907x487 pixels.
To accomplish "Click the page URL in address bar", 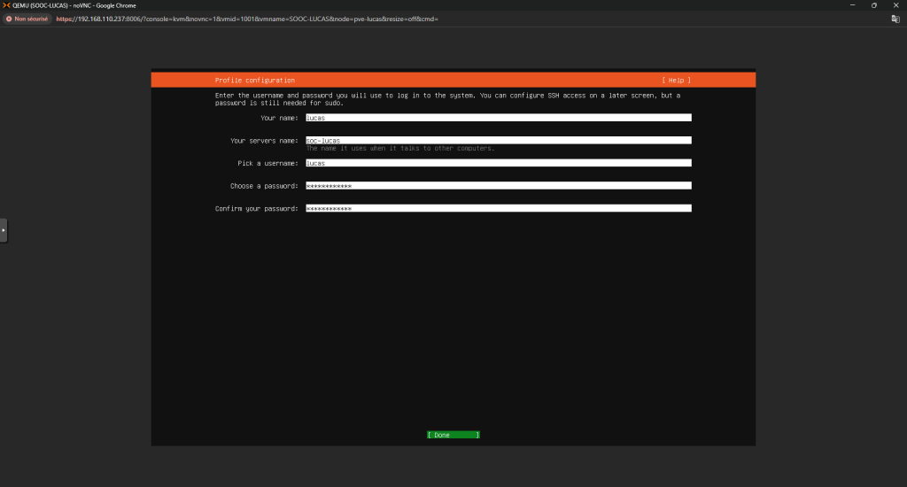I will pyautogui.click(x=247, y=19).
